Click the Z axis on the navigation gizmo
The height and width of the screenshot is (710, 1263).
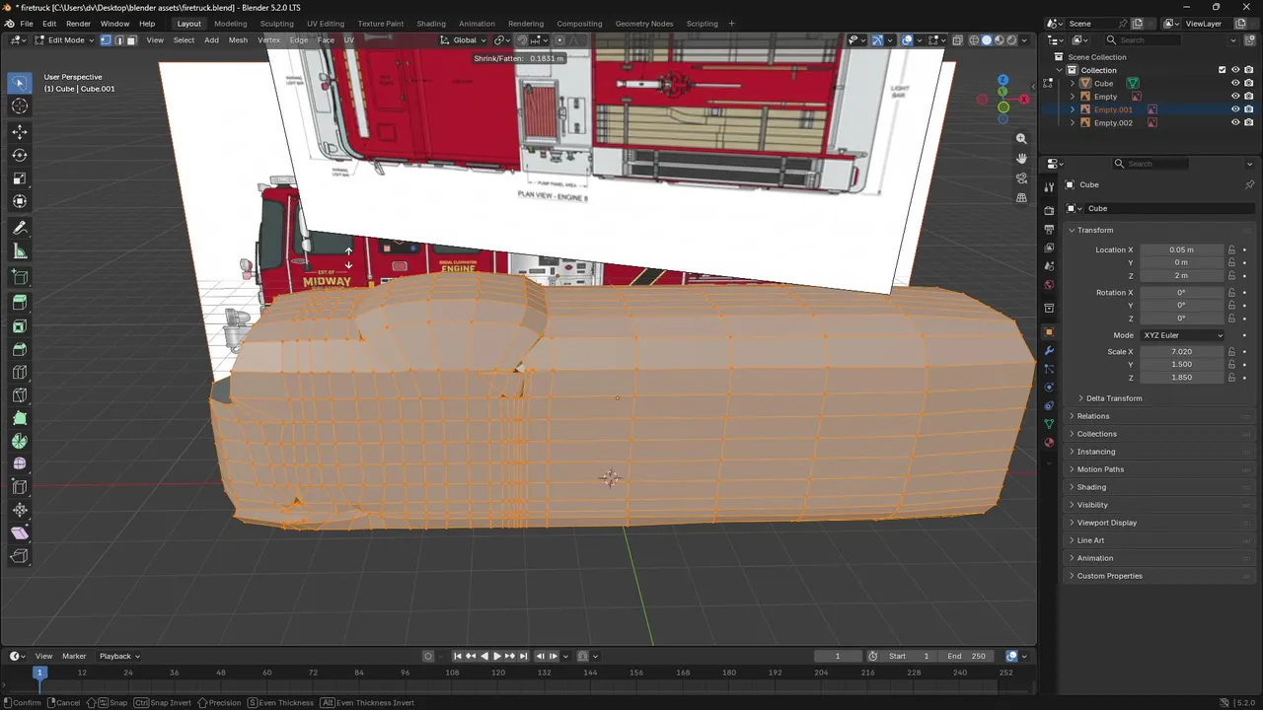click(x=1003, y=80)
